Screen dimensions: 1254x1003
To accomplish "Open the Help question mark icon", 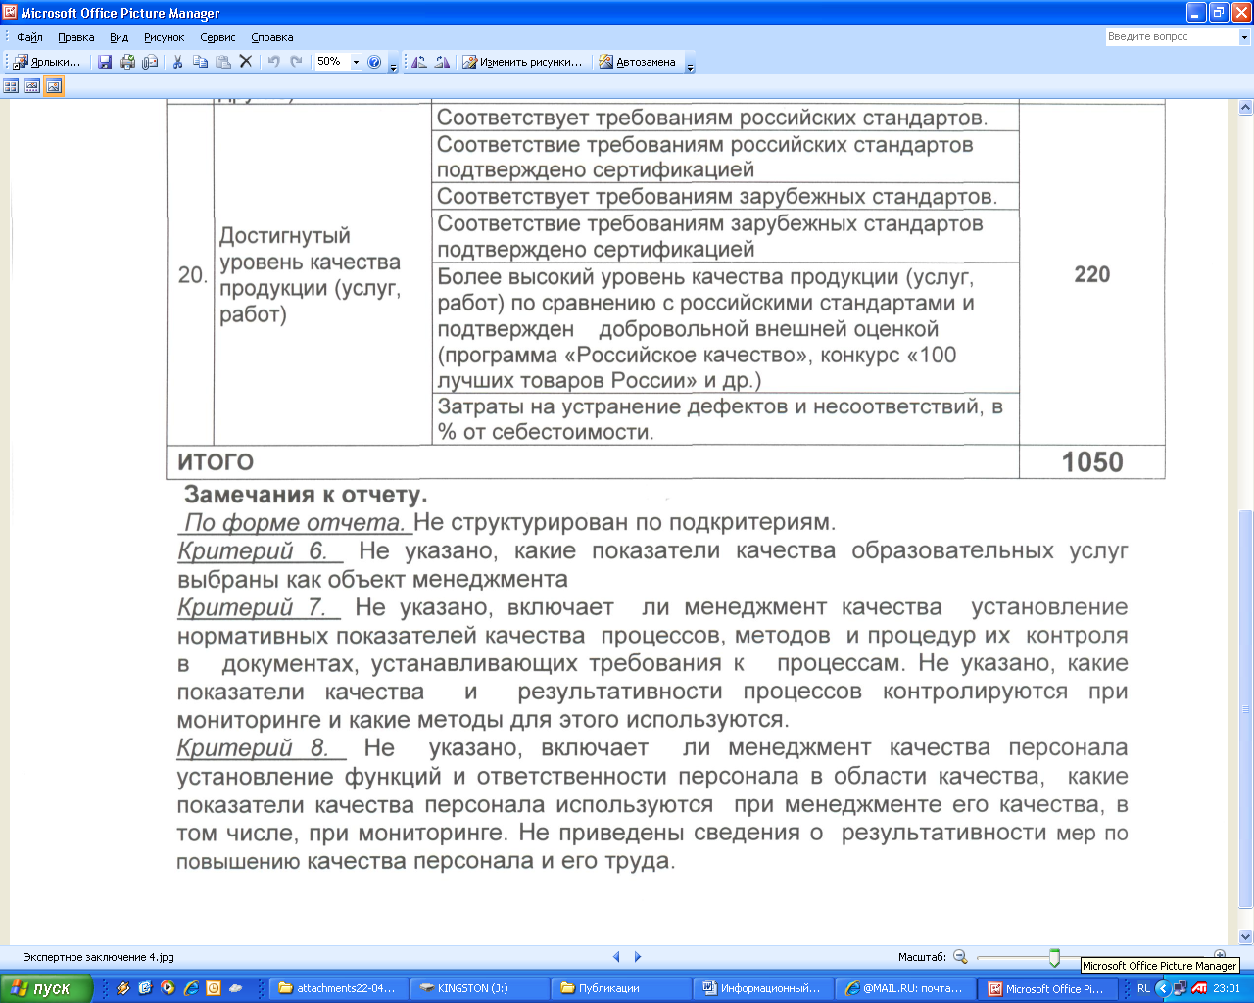I will tap(374, 62).
